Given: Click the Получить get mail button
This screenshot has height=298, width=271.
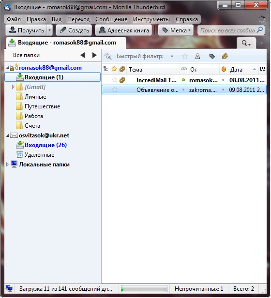Looking at the screenshot, I should pyautogui.click(x=26, y=30).
